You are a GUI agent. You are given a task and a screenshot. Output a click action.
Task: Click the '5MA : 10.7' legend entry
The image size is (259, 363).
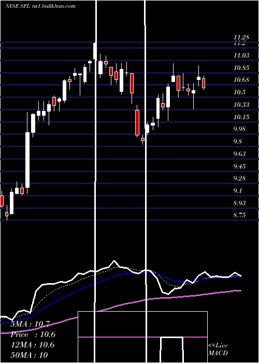30,324
